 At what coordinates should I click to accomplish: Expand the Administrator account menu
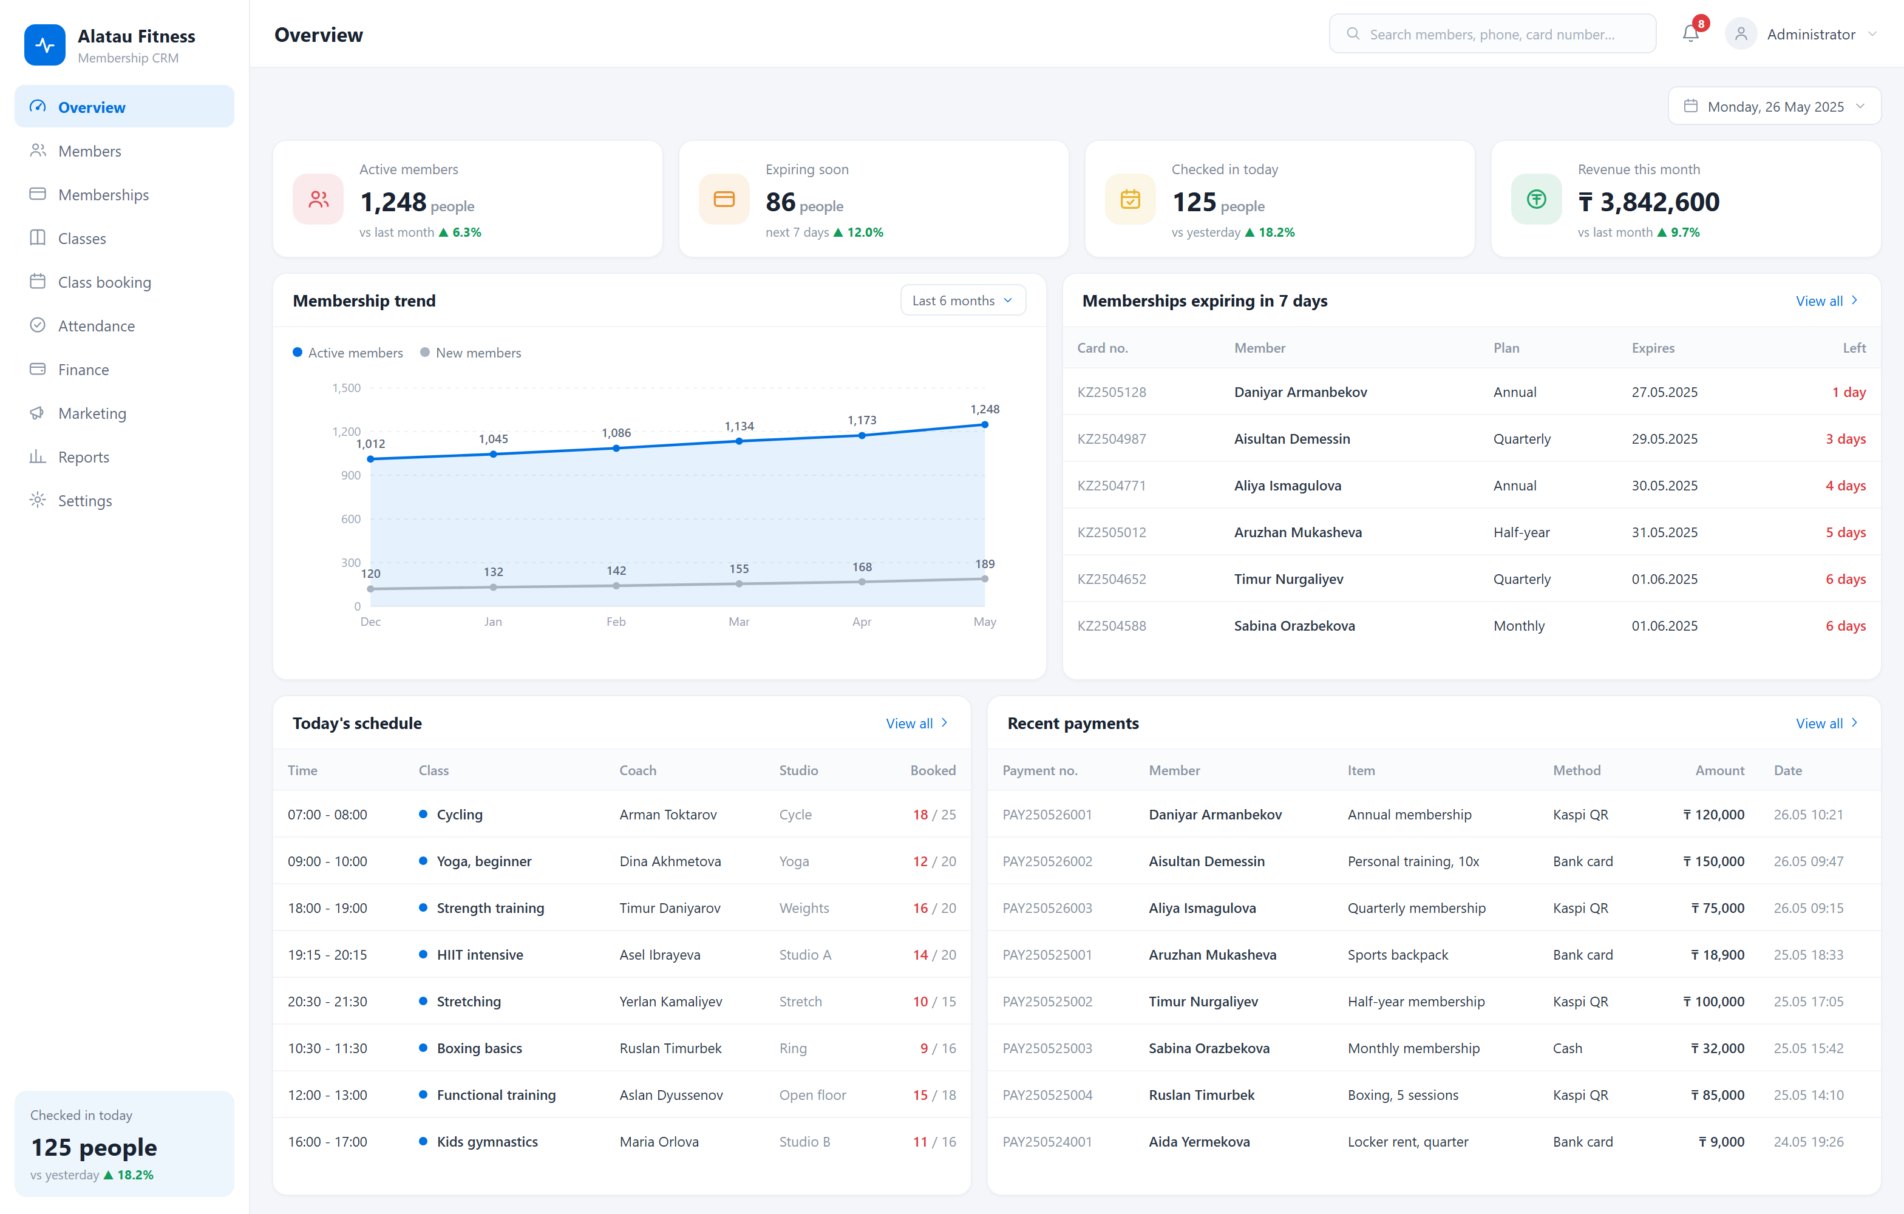pos(1802,34)
